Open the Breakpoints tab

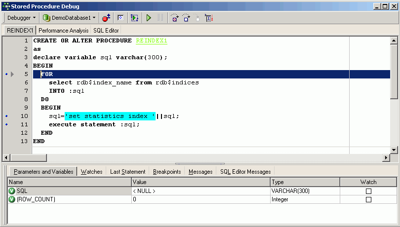point(167,172)
